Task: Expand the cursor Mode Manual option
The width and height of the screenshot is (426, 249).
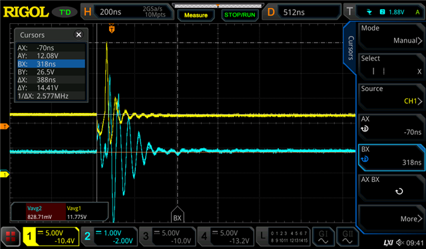Action: [x=391, y=35]
